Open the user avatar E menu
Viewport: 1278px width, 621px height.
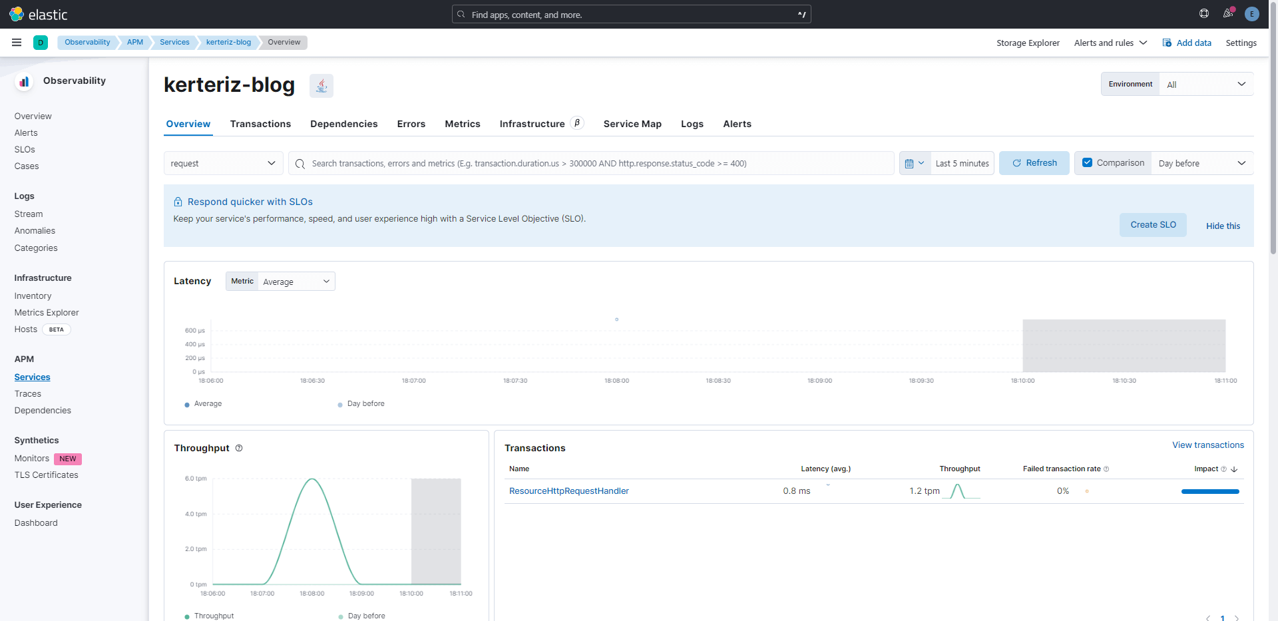[x=1252, y=14]
